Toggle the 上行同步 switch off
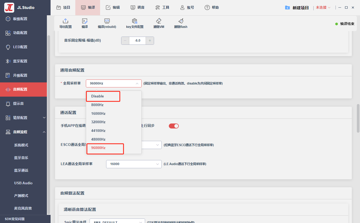 click(174, 126)
